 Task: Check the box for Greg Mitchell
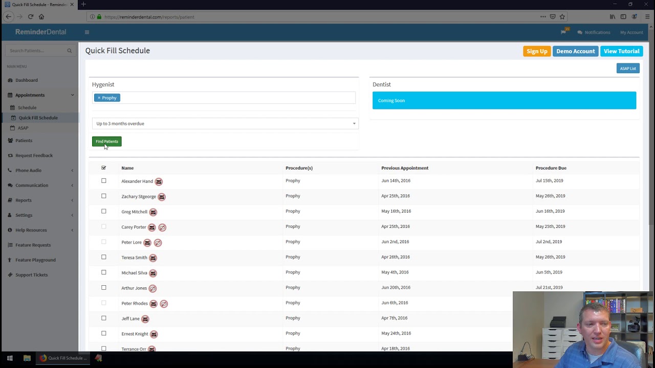104,211
